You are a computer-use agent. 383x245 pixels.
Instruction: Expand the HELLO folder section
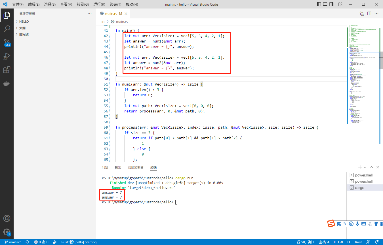pyautogui.click(x=55, y=22)
